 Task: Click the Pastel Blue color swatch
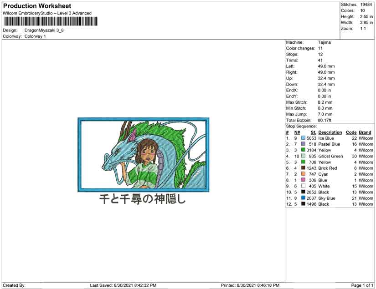tap(303, 144)
